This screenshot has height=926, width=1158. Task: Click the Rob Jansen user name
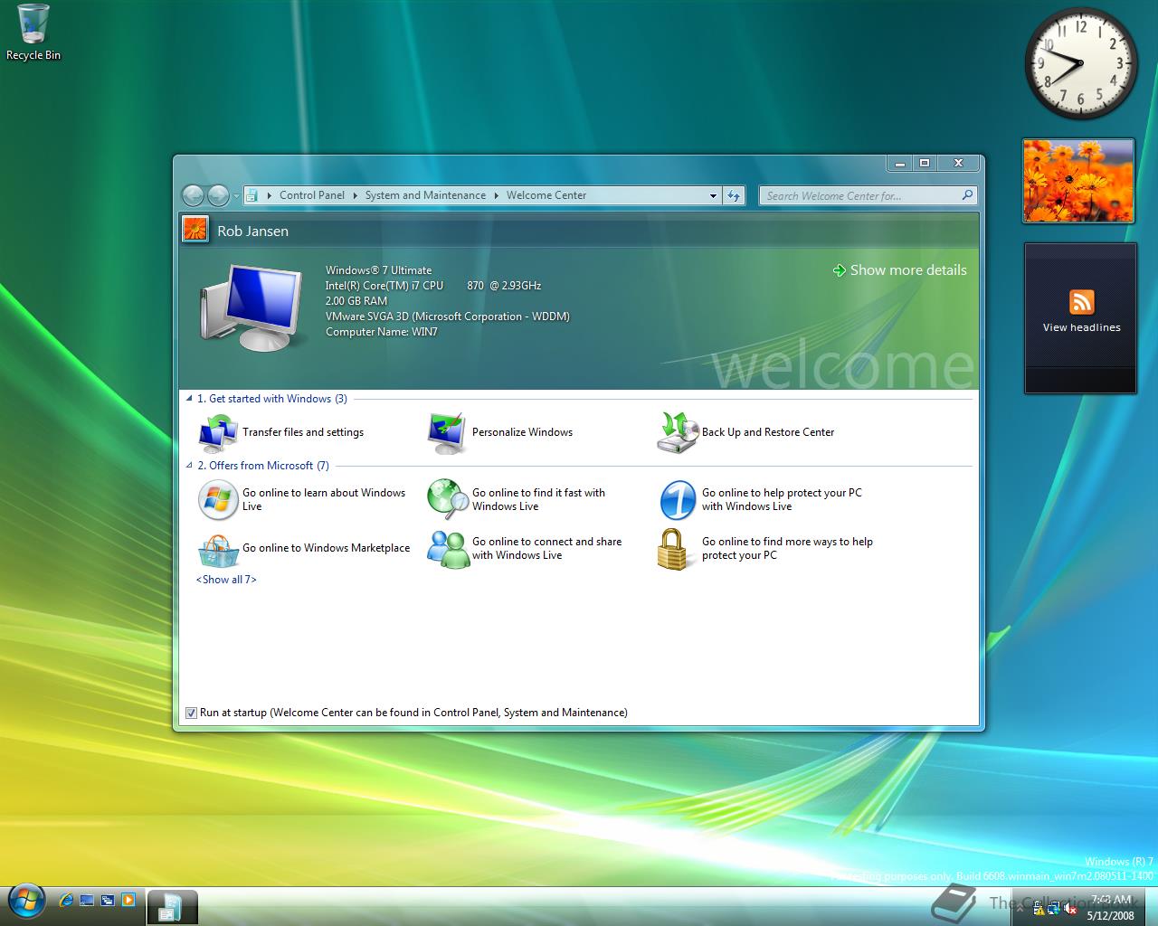click(x=252, y=231)
